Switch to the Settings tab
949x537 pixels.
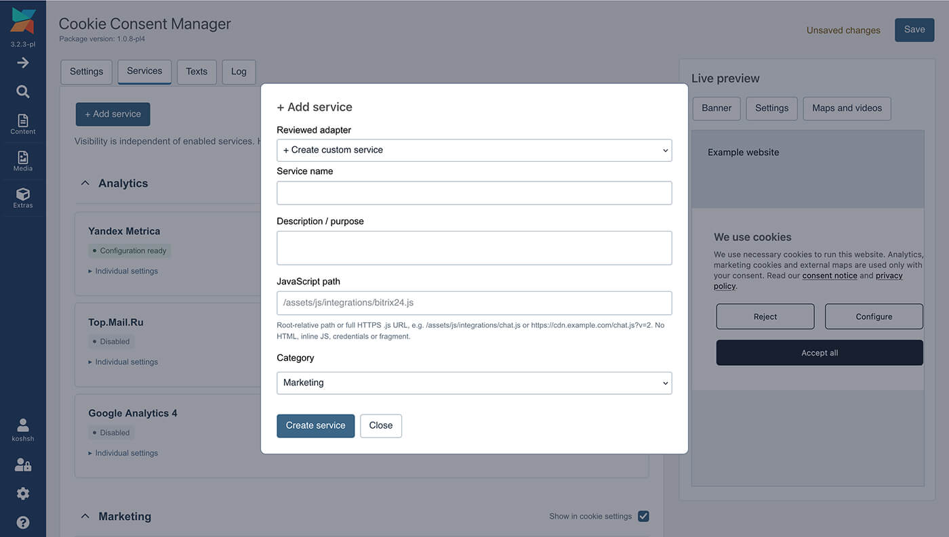86,72
